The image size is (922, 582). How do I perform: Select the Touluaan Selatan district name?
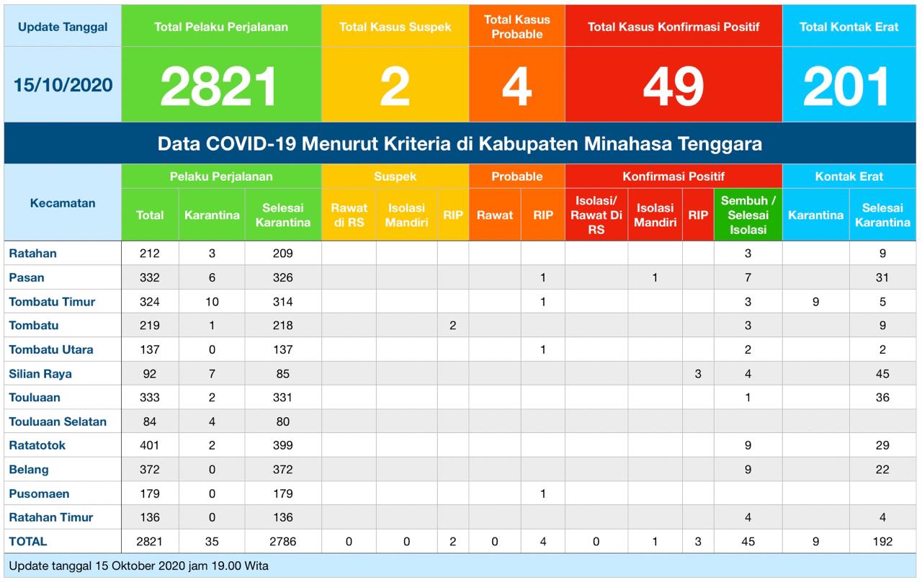58,421
